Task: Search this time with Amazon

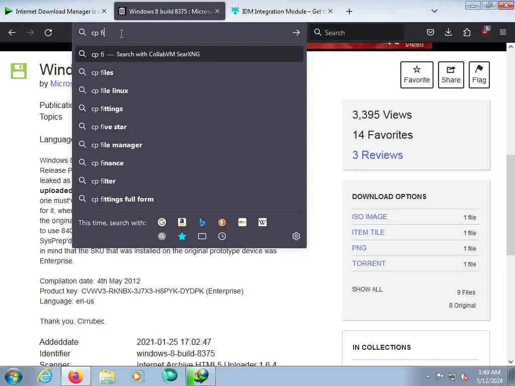Action: click(182, 222)
